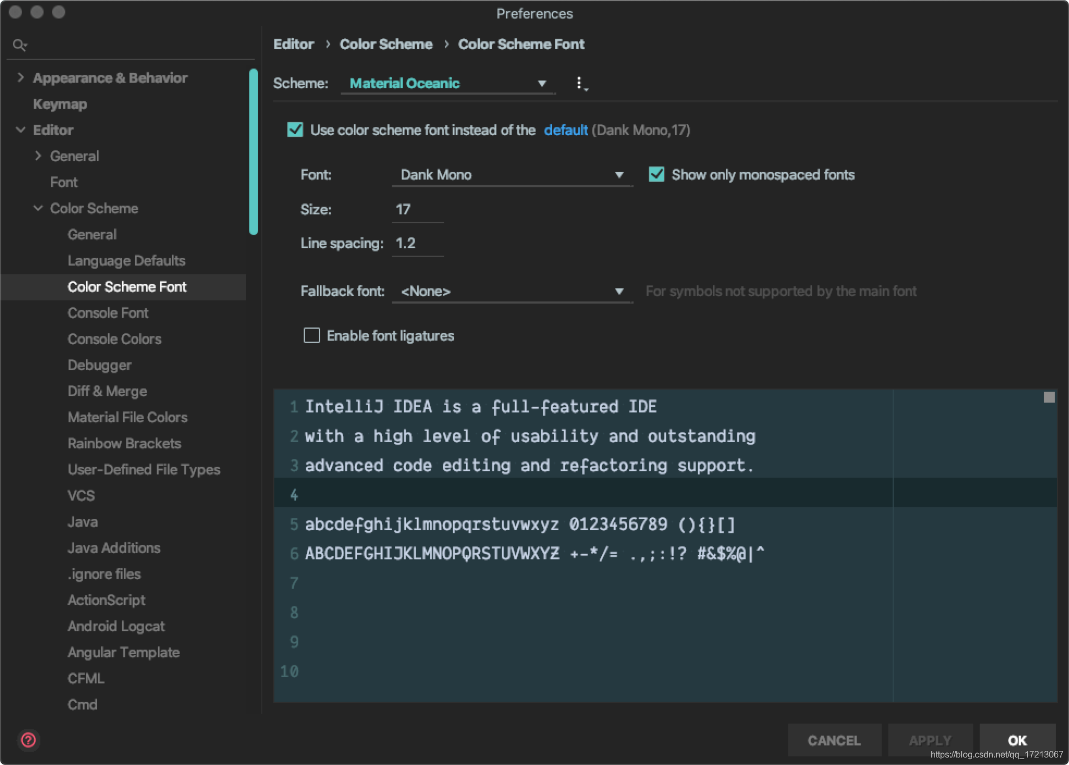Enable font ligatures checkbox

[x=311, y=335]
